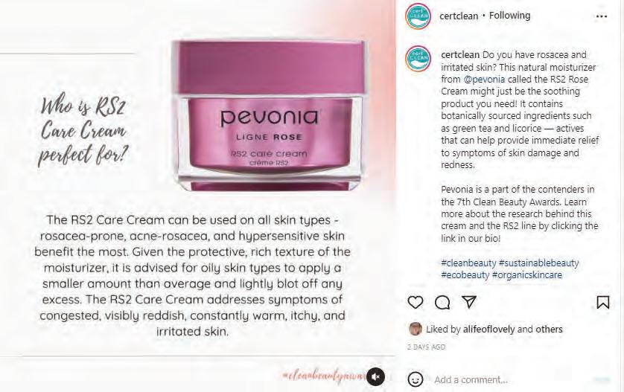Viewport: 624px width, 392px height.
Task: Click certclean avatar beside the caption
Action: (418, 59)
